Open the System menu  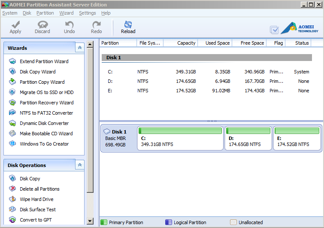point(10,13)
